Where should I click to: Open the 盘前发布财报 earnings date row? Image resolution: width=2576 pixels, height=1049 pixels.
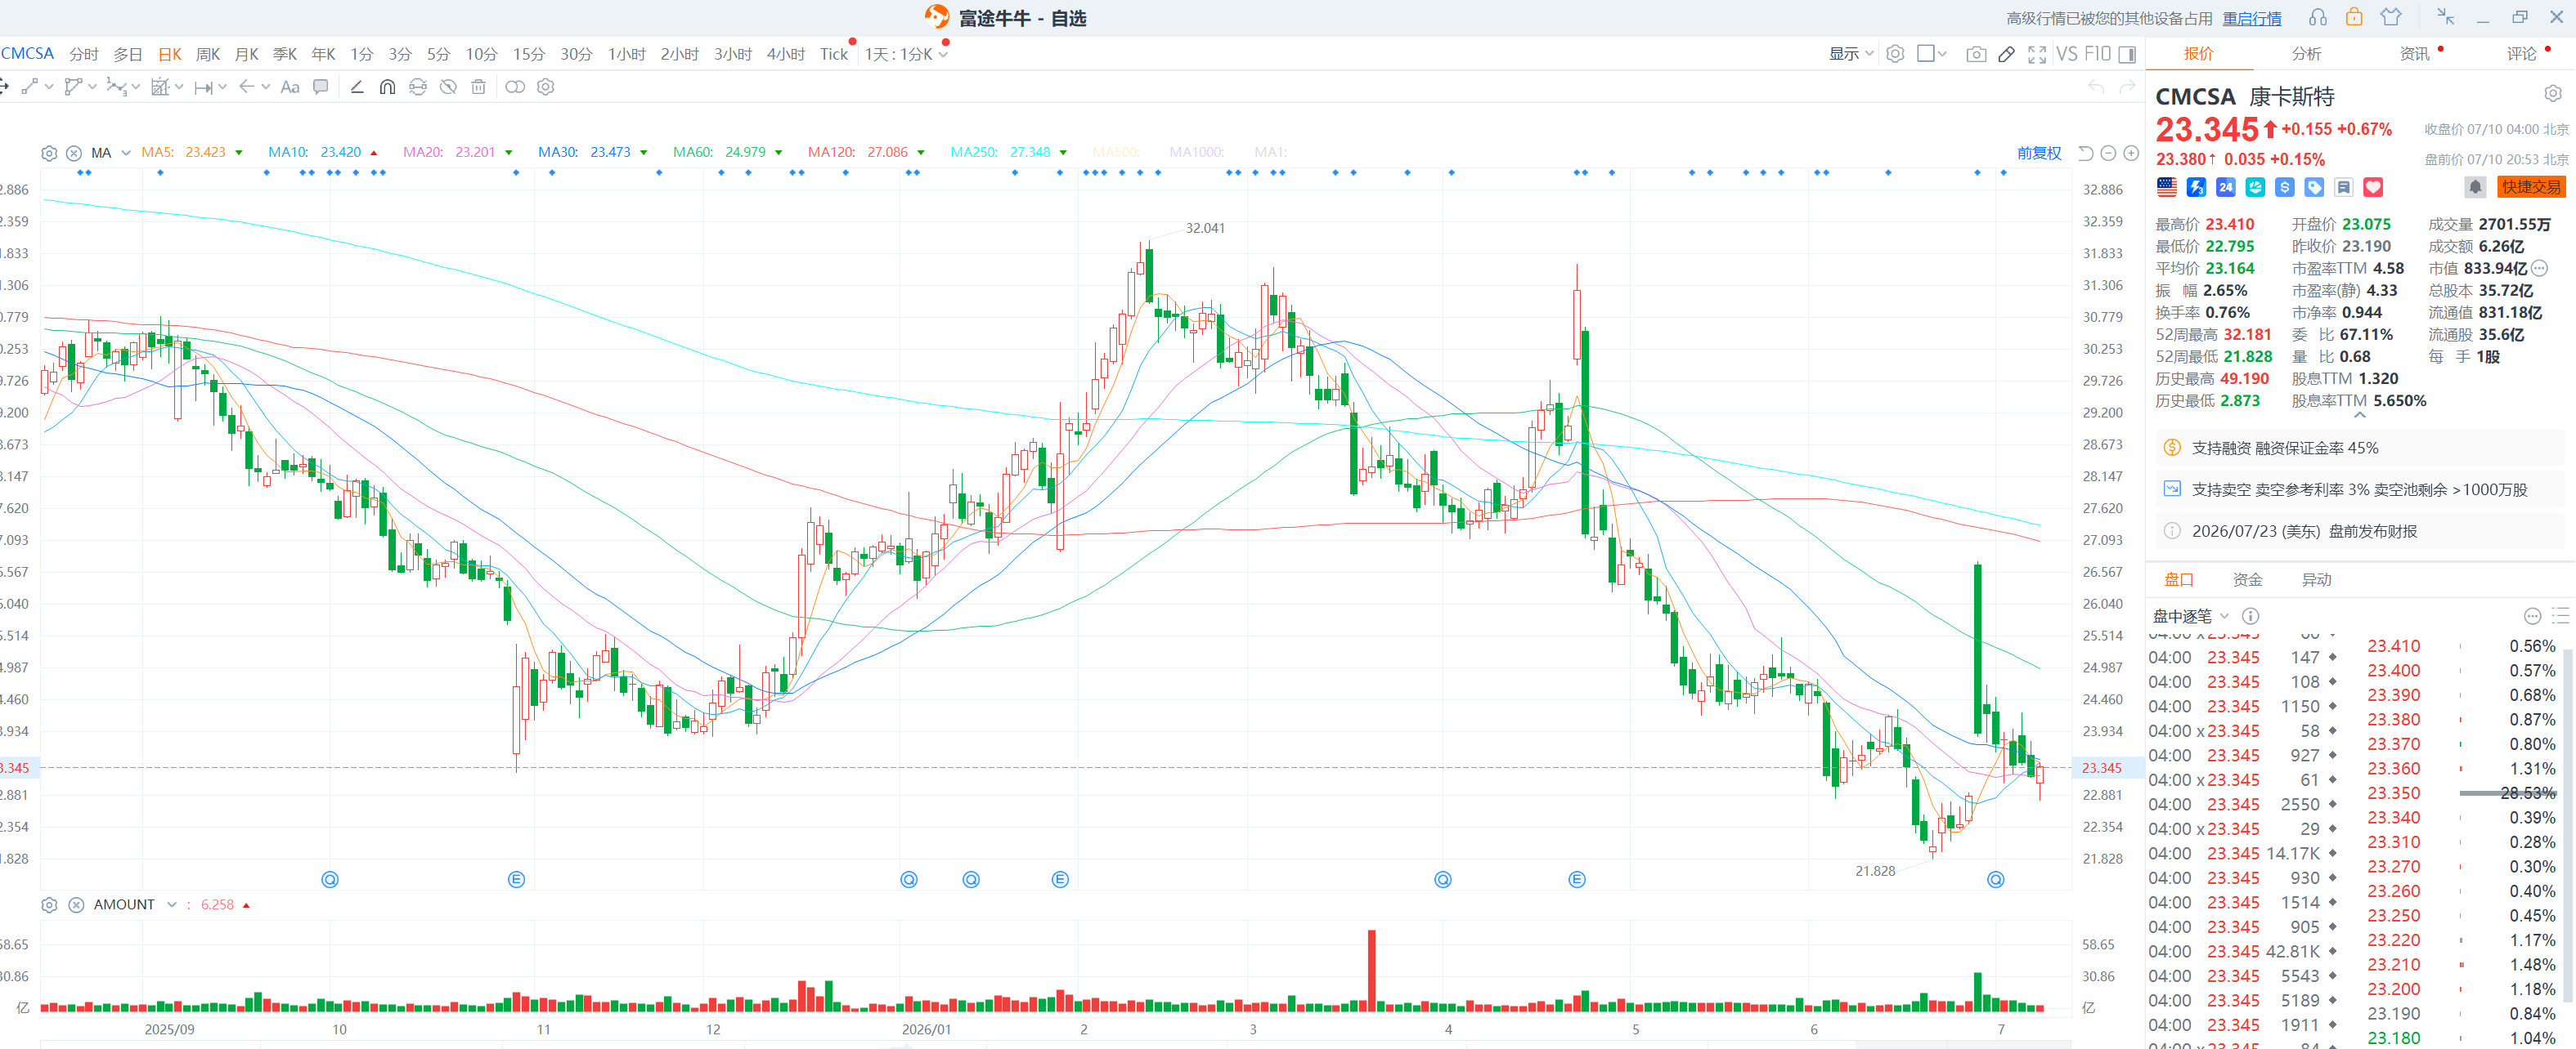click(x=2360, y=532)
